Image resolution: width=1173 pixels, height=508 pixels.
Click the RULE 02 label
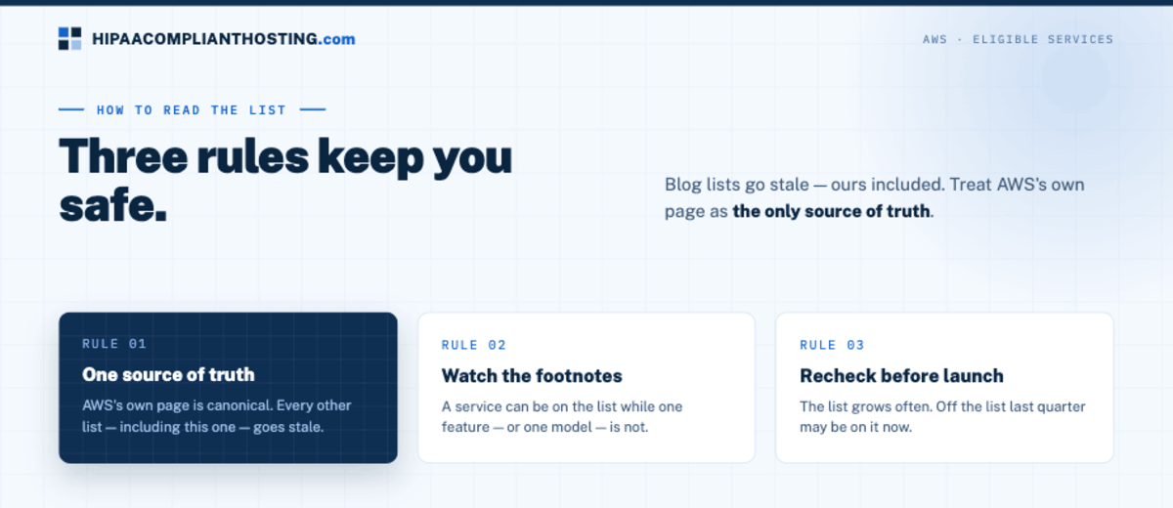click(x=474, y=345)
